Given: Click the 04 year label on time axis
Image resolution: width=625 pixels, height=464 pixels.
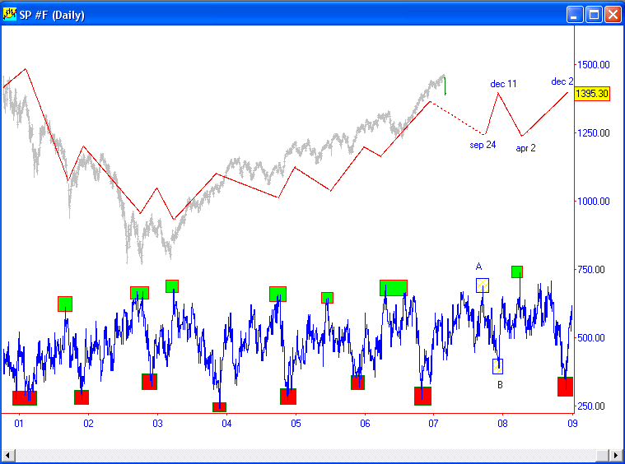Looking at the screenshot, I should [x=226, y=423].
